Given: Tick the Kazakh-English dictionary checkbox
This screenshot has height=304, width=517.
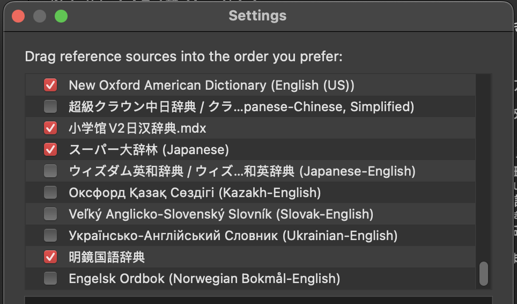Looking at the screenshot, I should click(x=50, y=192).
